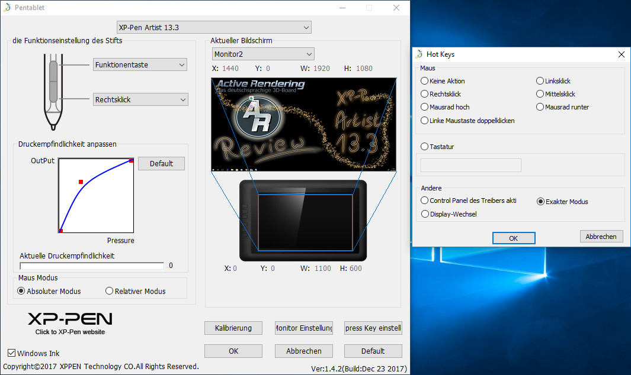Click the tablet active area blue rectangle

[x=306, y=222]
